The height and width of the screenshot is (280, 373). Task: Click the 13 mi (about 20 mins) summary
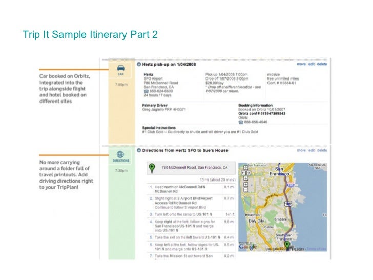point(217,180)
